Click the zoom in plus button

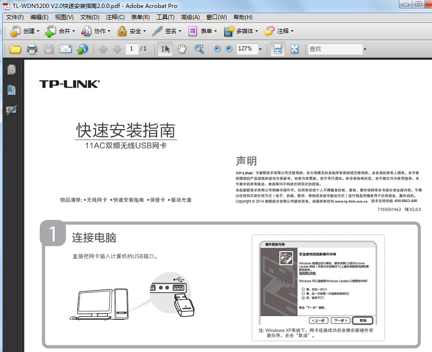pyautogui.click(x=229, y=49)
